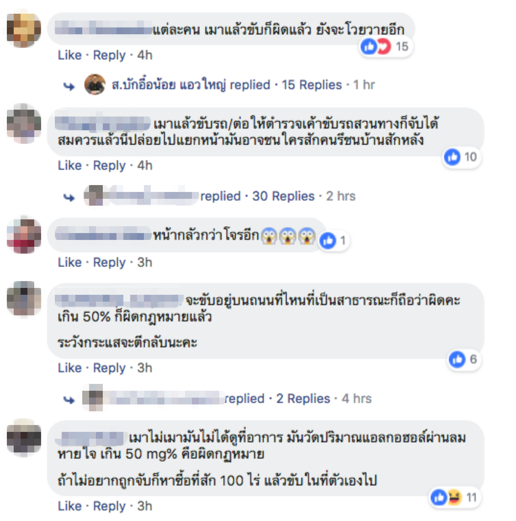This screenshot has height=521, width=516.
Task: Open the profile picture of the last commenter
Action: click(24, 438)
